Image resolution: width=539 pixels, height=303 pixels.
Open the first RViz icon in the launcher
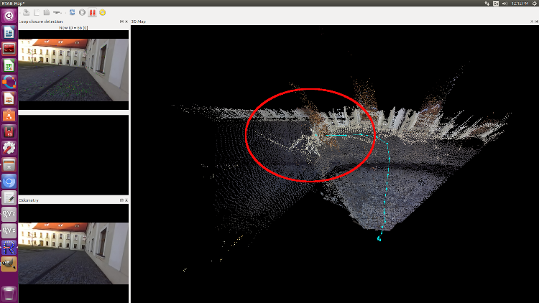[x=9, y=214]
